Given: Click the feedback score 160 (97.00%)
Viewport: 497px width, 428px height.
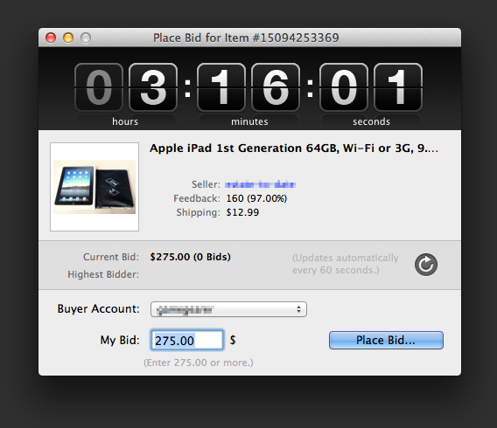Looking at the screenshot, I should (256, 198).
